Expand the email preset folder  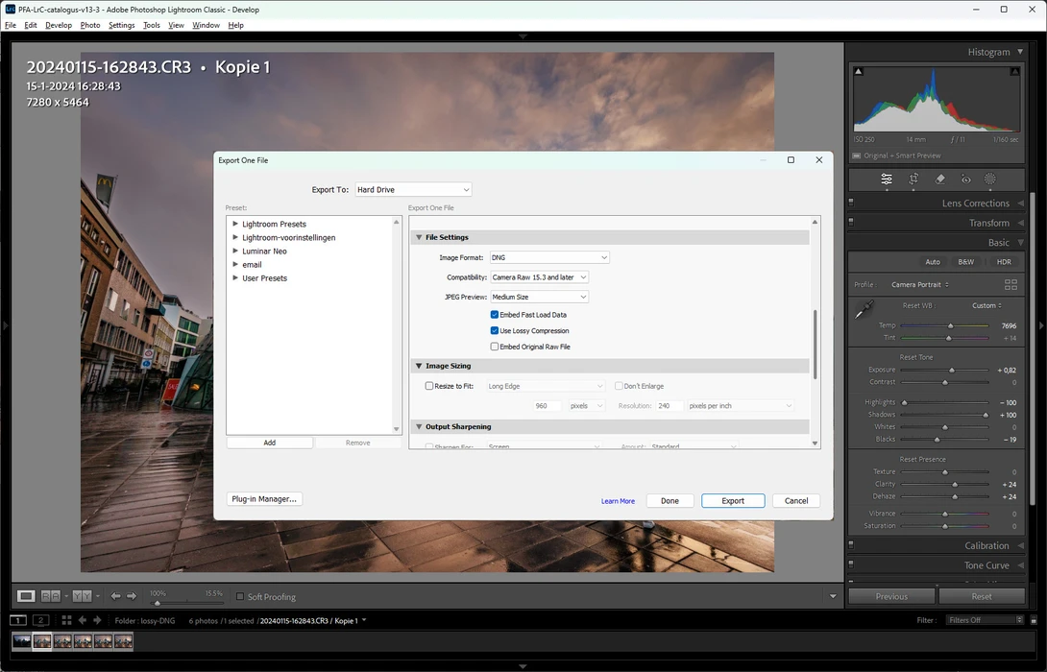pyautogui.click(x=235, y=264)
